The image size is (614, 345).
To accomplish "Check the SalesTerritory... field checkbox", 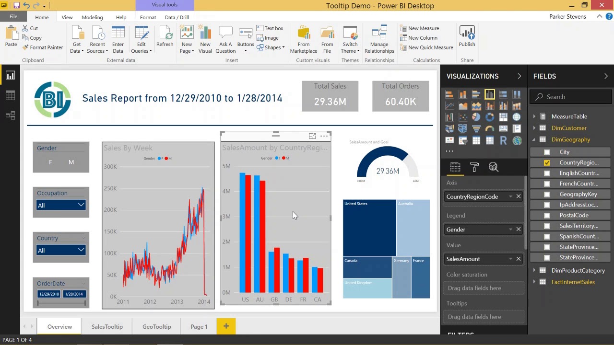I will 547,226.
